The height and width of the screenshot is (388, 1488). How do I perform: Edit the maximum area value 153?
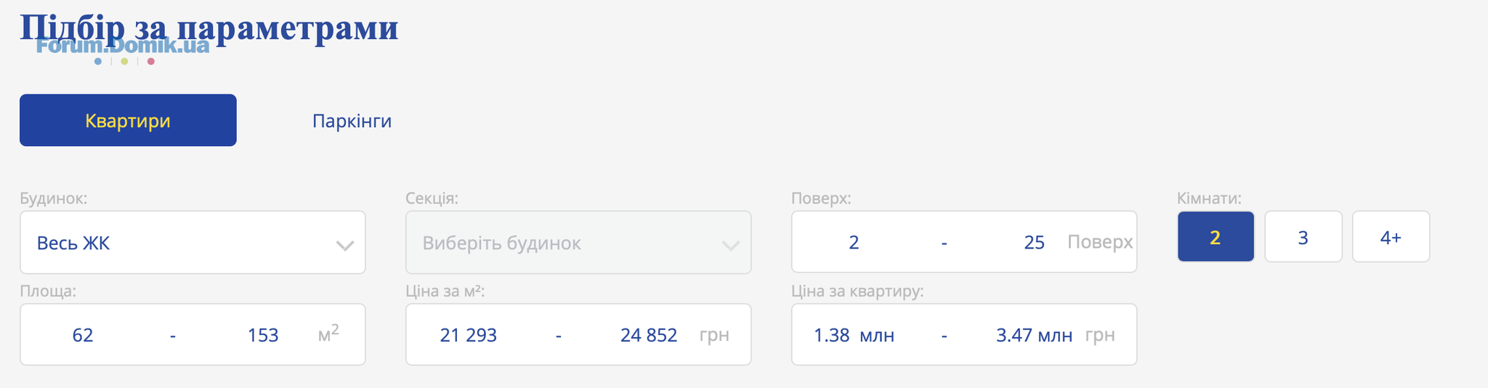tap(262, 335)
